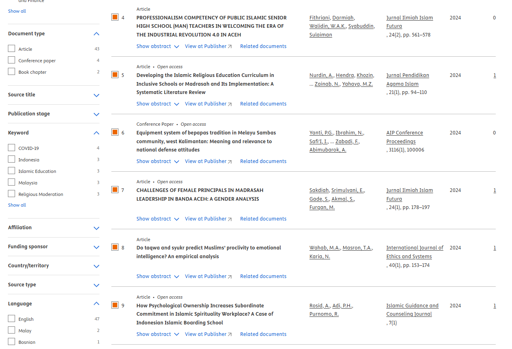This screenshot has width=512, height=349.
Task: Click author link Wahab, M.A.
Action: (325, 248)
